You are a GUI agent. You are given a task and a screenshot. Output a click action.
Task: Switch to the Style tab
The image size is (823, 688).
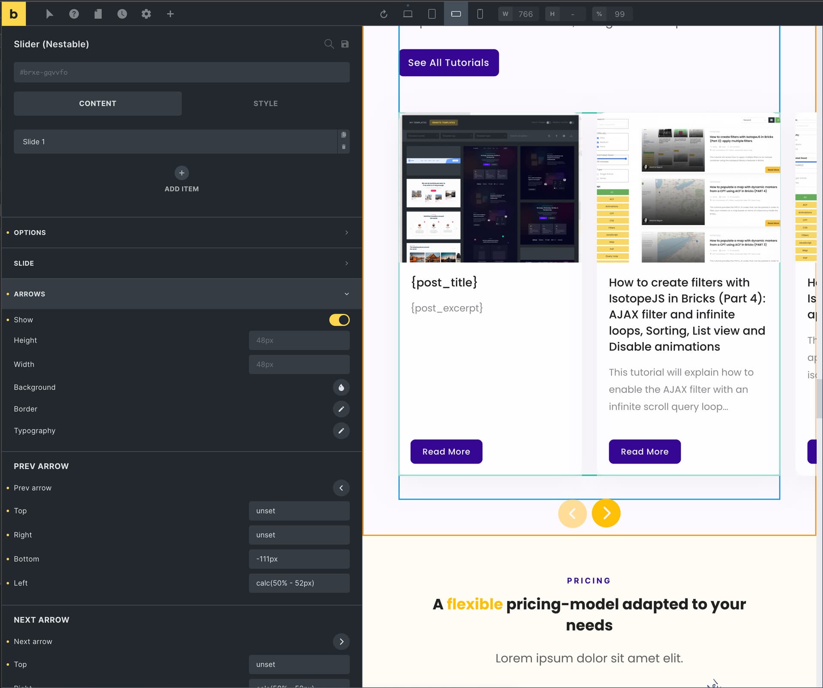265,103
